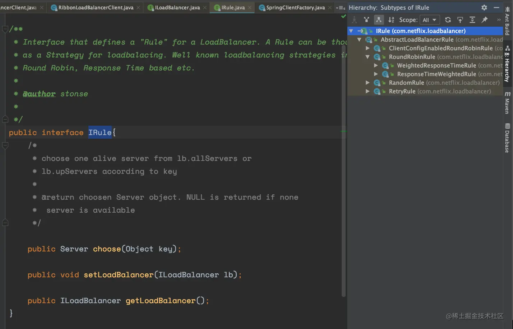The height and width of the screenshot is (329, 513).
Task: Expand all nodes in Hierarchy tree
Action: (x=472, y=20)
